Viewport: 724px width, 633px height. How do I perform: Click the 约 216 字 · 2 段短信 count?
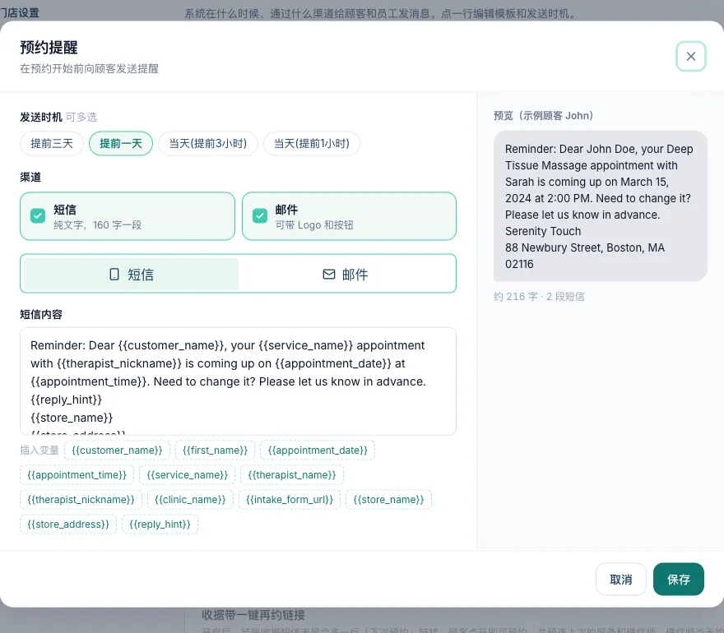[539, 297]
